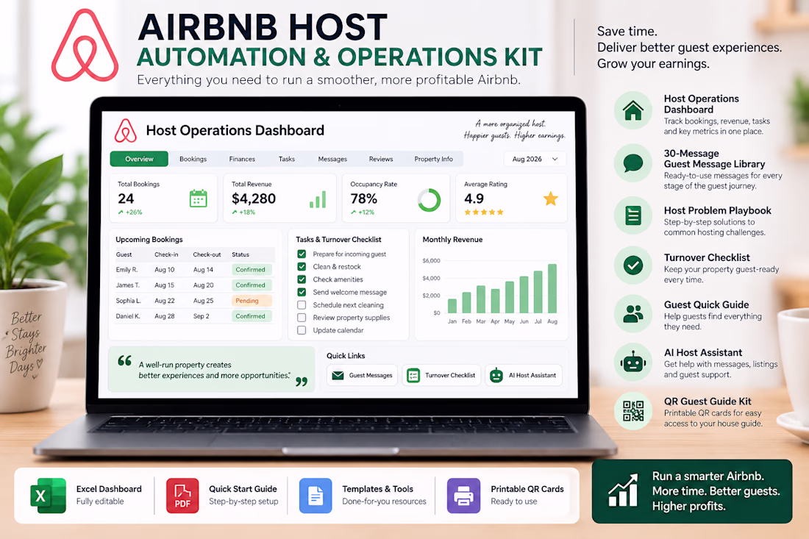
Task: Click the purple printer Printable QR Cards icon
Action: tap(463, 496)
